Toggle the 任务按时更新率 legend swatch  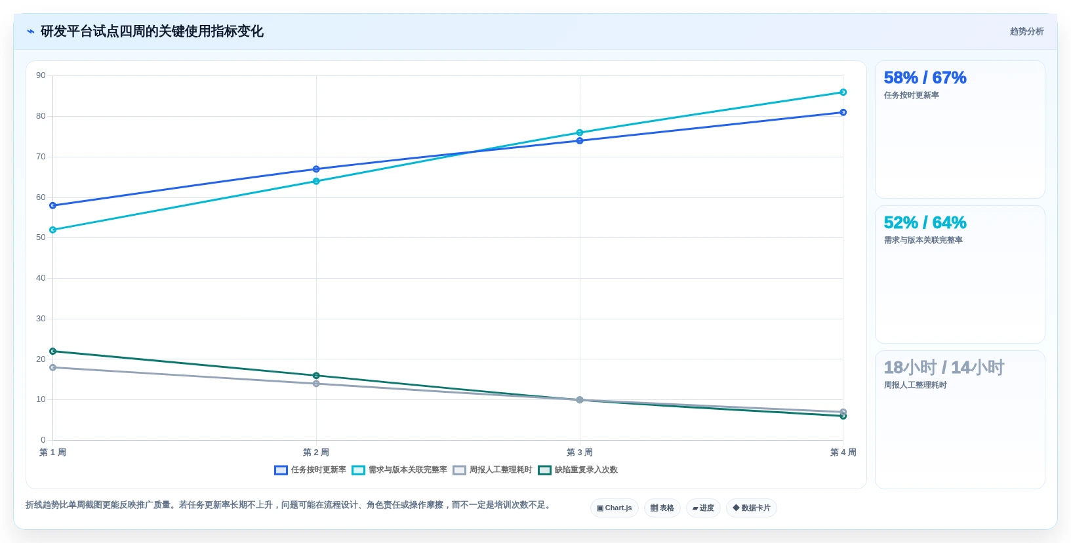pos(281,470)
